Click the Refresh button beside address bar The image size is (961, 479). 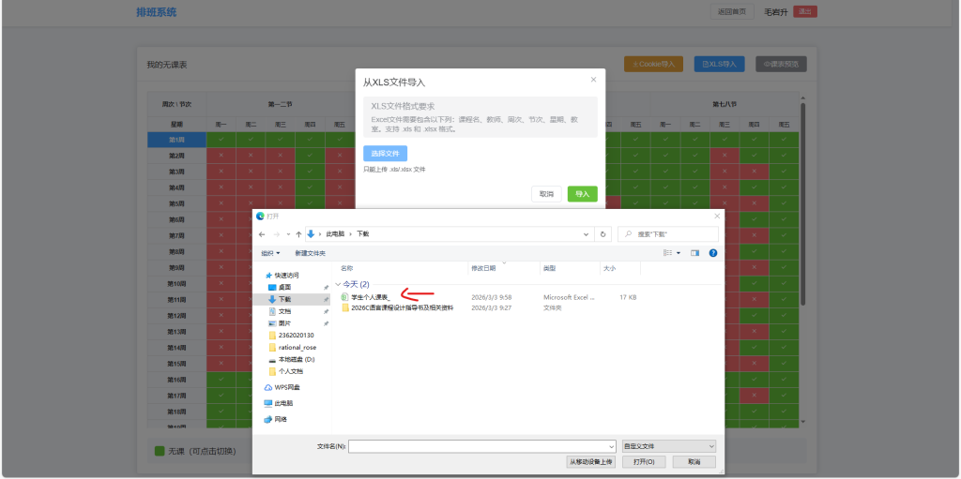click(603, 233)
